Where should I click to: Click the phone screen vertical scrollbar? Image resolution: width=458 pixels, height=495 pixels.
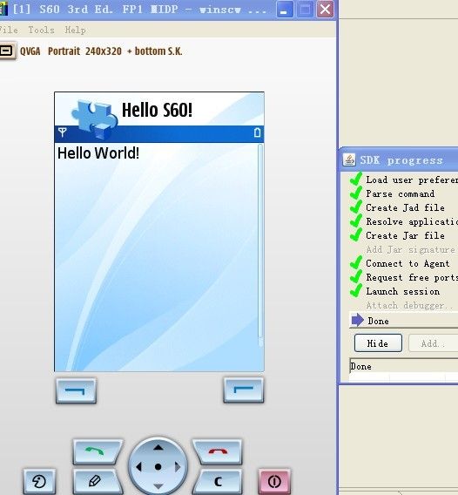coord(260,245)
